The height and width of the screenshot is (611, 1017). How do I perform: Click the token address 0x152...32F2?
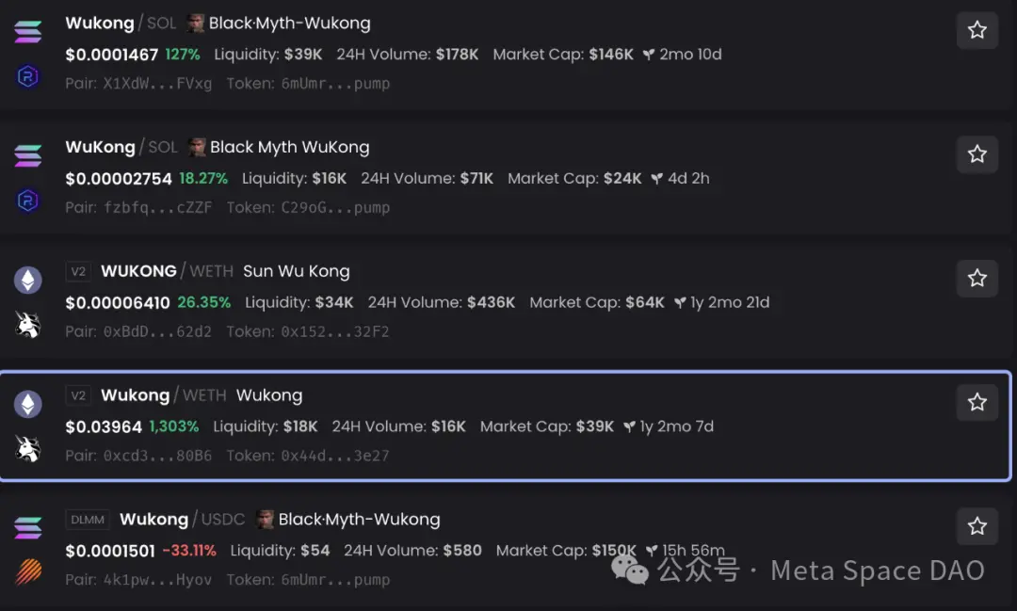pyautogui.click(x=334, y=331)
